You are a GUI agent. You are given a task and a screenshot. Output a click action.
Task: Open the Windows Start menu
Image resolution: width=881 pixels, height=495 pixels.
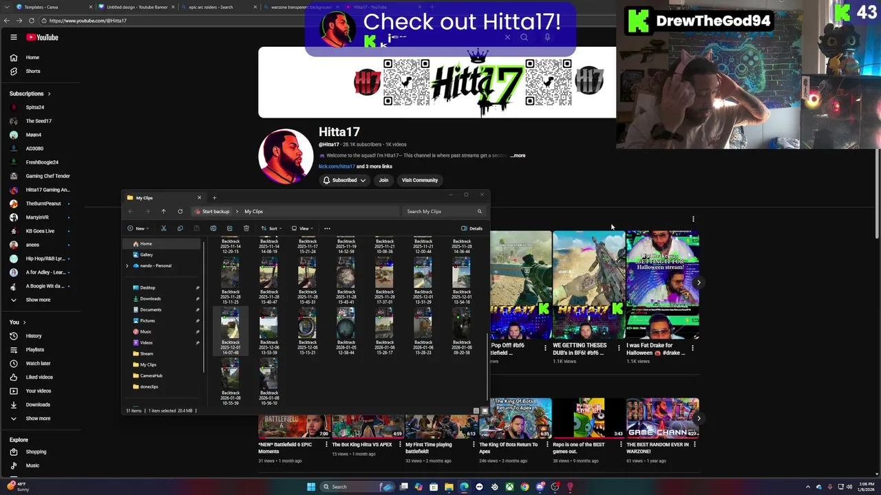(311, 487)
